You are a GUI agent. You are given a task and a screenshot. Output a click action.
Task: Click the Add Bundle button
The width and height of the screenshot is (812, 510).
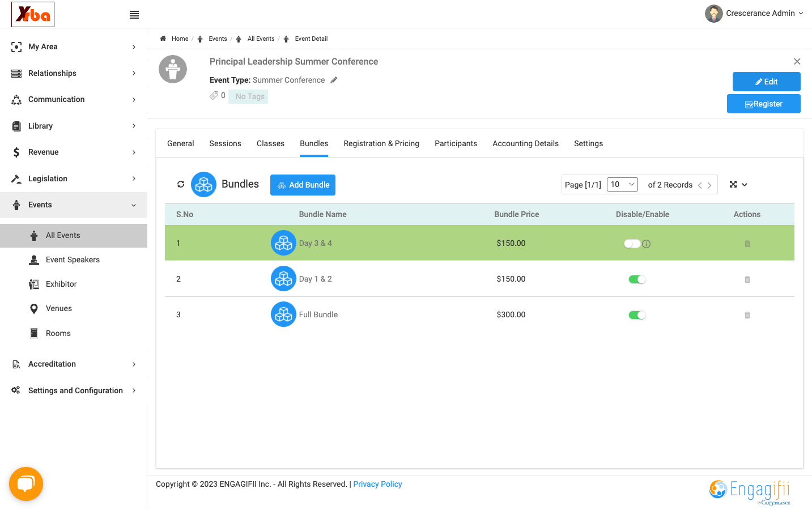coord(303,185)
